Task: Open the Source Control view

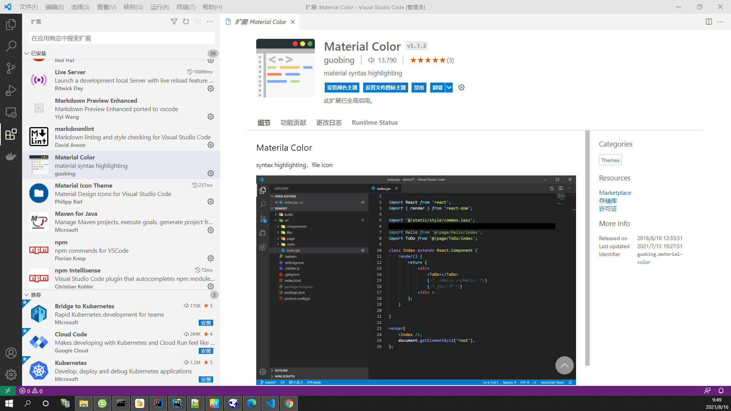Action: [11, 68]
